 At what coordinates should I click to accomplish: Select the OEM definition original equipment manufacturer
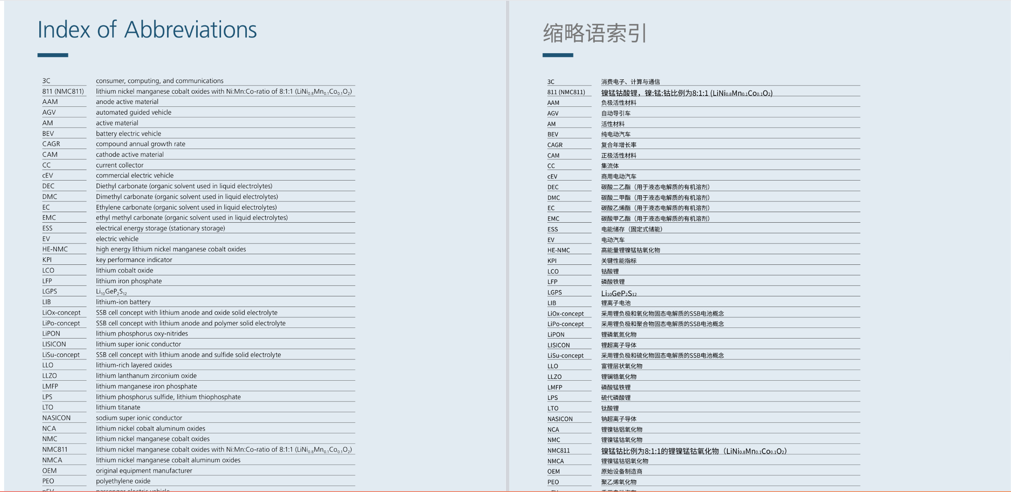[x=144, y=470]
